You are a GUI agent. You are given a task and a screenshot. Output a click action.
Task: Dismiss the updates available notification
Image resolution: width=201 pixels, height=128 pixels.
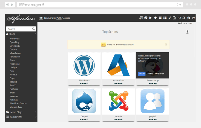[x=166, y=44]
